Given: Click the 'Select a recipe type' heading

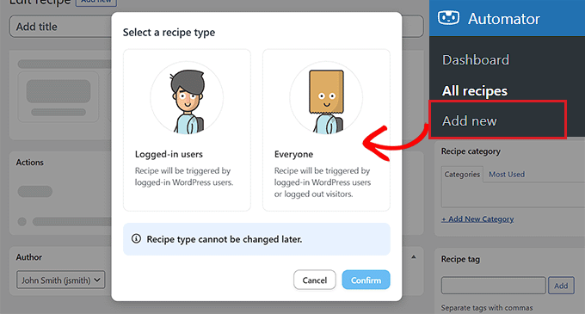Looking at the screenshot, I should tap(169, 33).
